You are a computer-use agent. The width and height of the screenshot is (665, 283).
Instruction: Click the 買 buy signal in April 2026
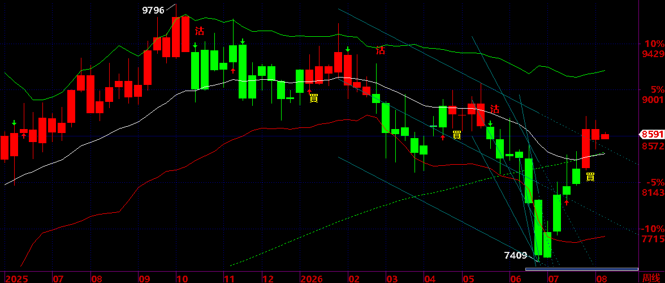click(x=457, y=135)
